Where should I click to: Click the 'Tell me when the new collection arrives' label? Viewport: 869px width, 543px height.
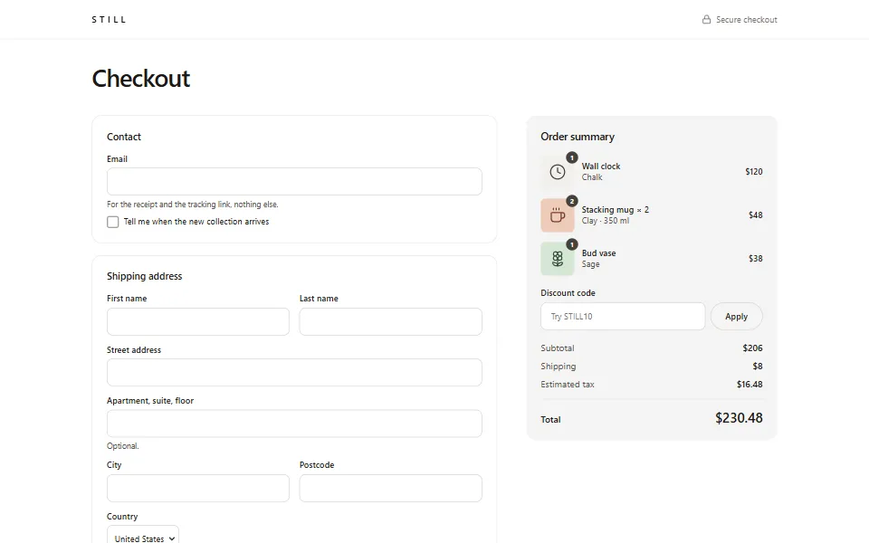(x=196, y=222)
